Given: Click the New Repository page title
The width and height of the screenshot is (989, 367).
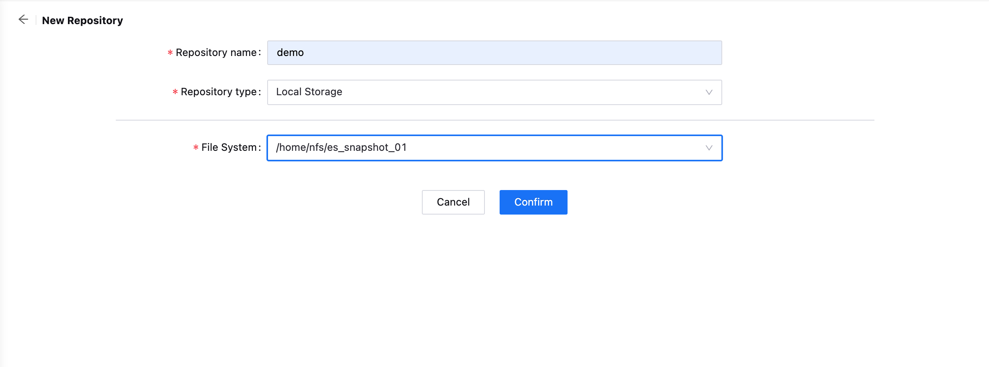Looking at the screenshot, I should (82, 20).
